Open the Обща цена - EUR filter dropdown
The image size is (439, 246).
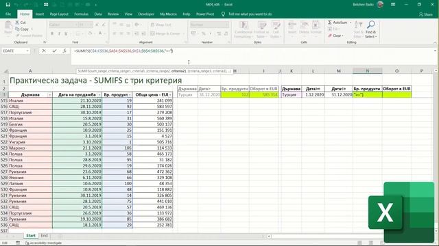pyautogui.click(x=170, y=95)
